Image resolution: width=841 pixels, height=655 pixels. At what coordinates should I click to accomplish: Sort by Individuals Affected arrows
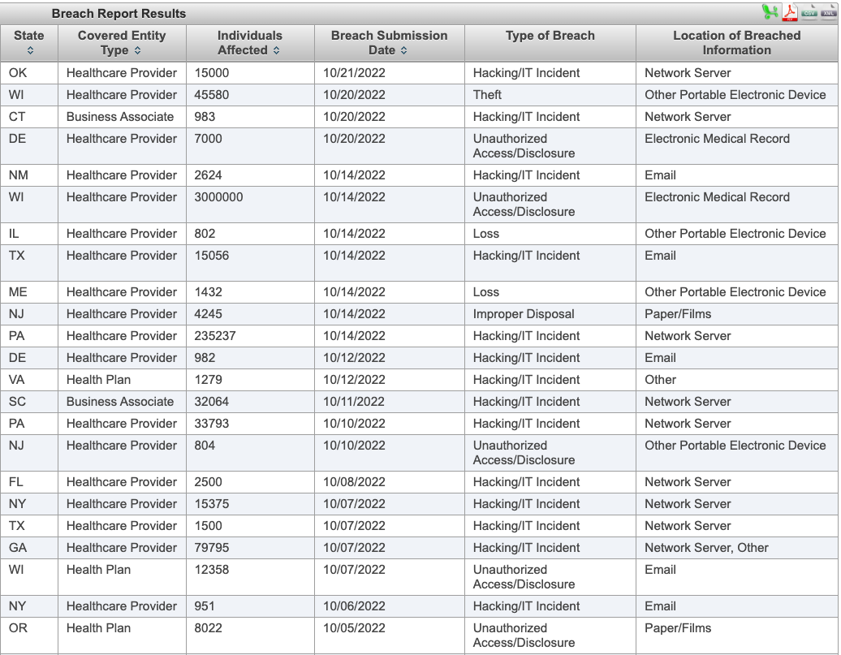276,50
